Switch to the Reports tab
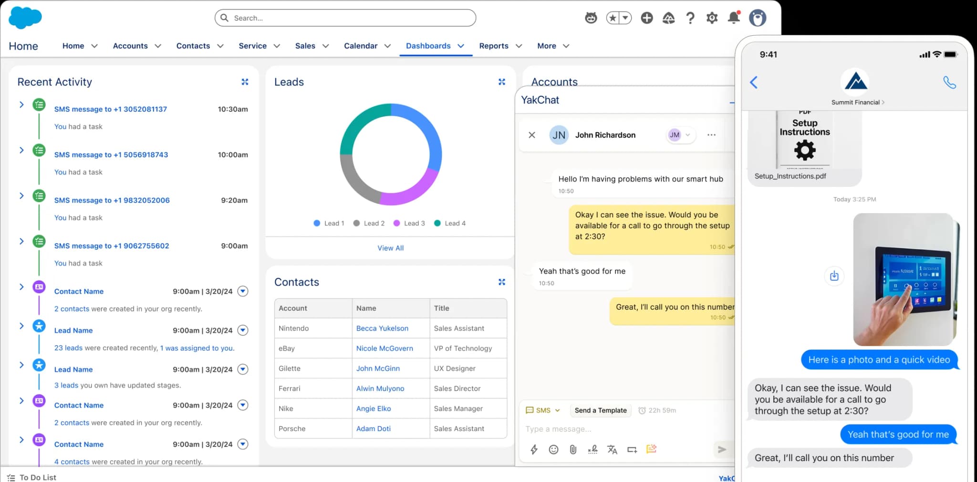The image size is (977, 482). point(494,46)
